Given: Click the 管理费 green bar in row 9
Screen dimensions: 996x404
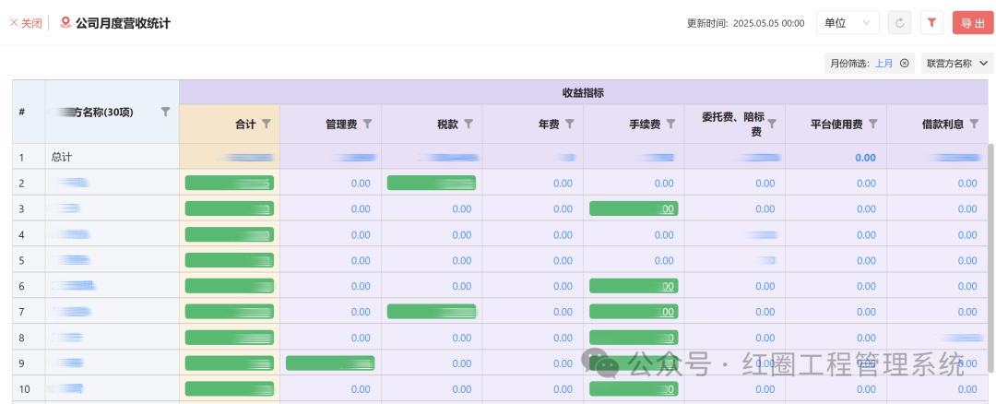Looking at the screenshot, I should click(330, 363).
